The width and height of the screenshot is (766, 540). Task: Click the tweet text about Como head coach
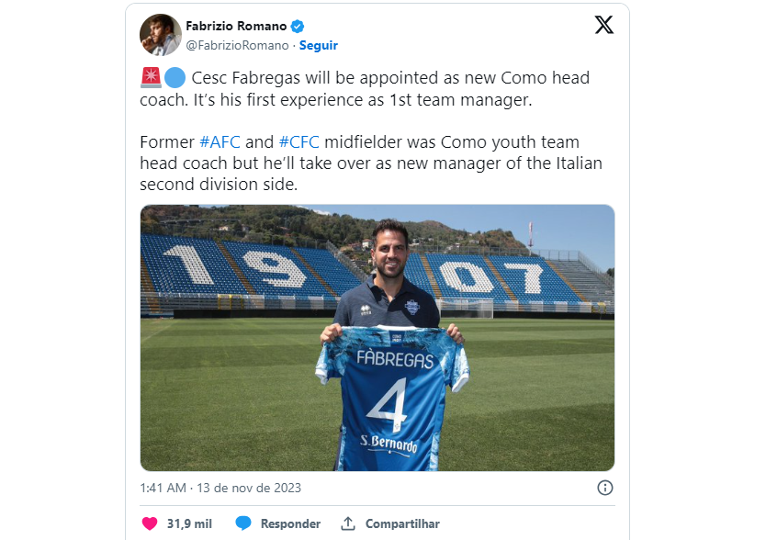click(x=367, y=89)
